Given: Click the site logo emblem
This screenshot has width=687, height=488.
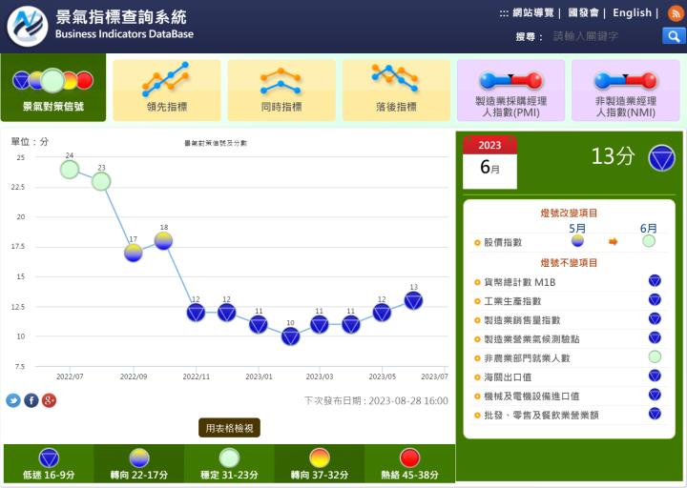Looking at the screenshot, I should click(x=27, y=27).
